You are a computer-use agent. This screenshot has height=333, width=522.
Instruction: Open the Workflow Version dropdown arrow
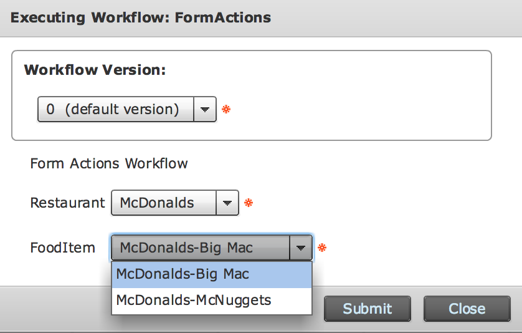tap(205, 110)
